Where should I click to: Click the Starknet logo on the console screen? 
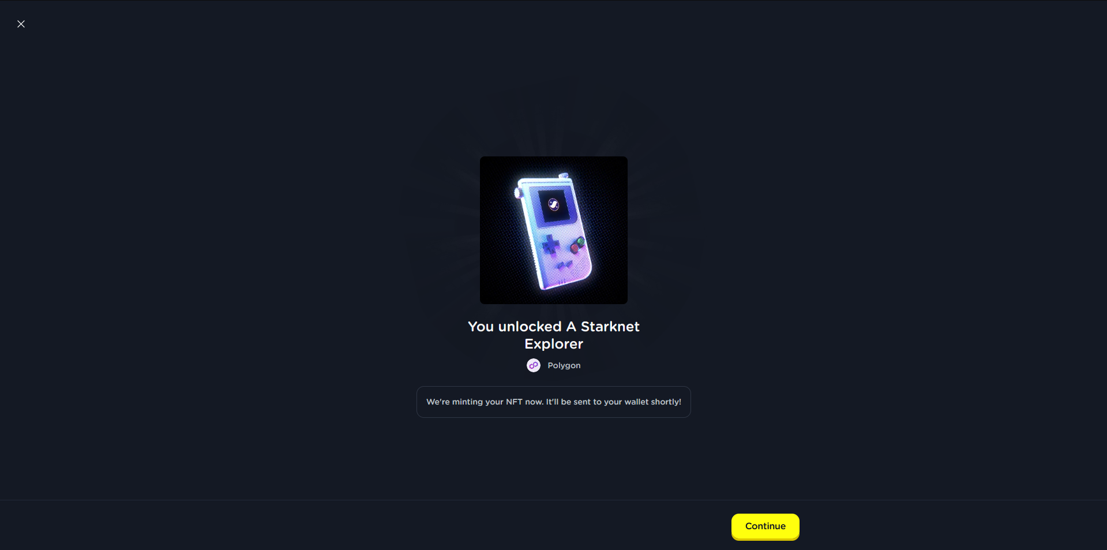[x=553, y=205]
